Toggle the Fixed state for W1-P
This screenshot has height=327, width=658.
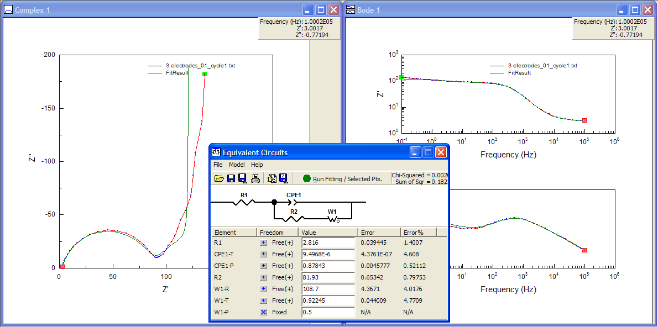(264, 312)
